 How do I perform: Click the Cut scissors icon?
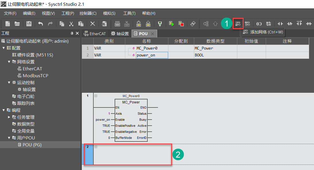tap(71, 24)
